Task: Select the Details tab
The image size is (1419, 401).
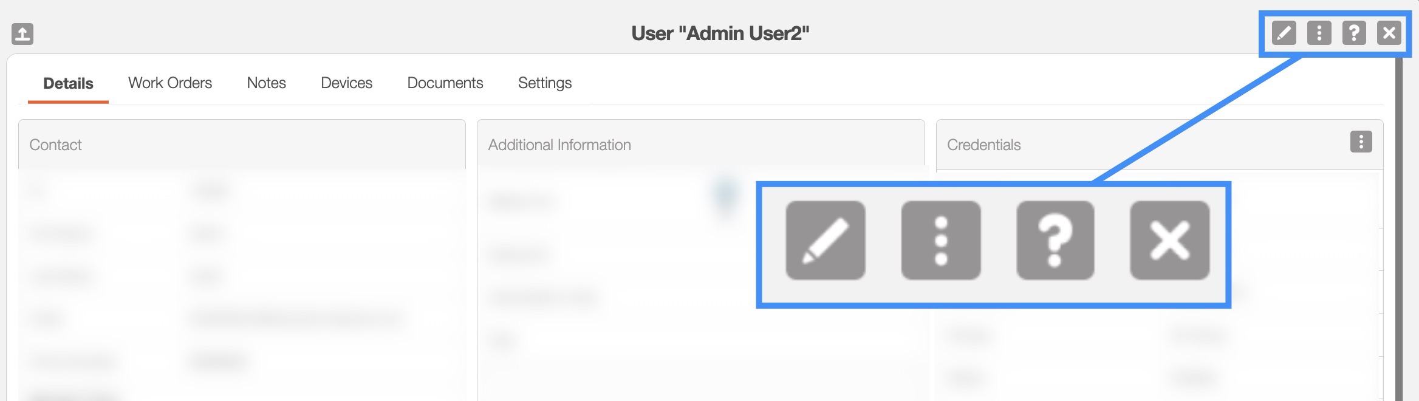Action: tap(68, 83)
